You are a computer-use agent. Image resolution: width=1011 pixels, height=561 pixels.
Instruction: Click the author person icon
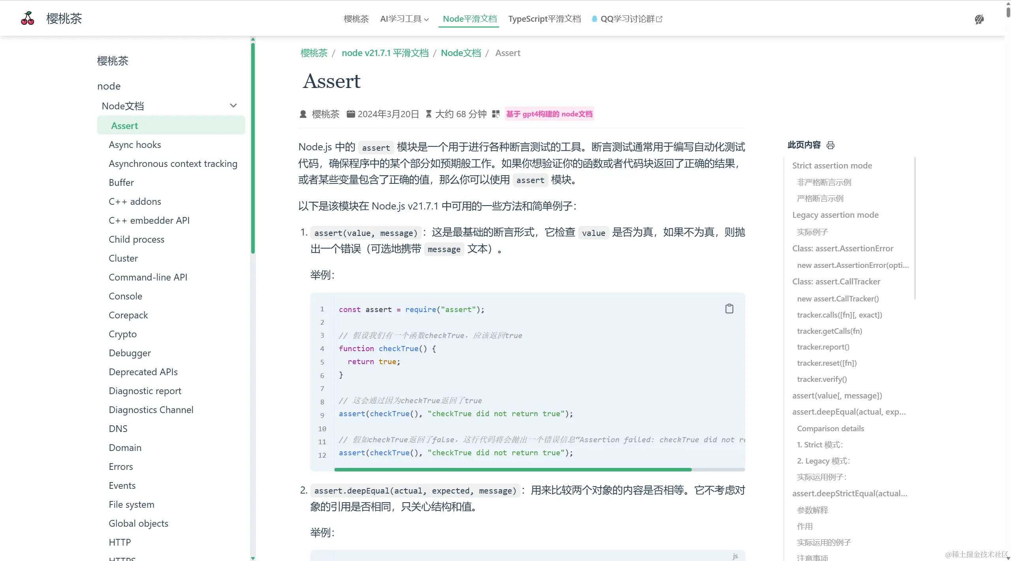(303, 114)
